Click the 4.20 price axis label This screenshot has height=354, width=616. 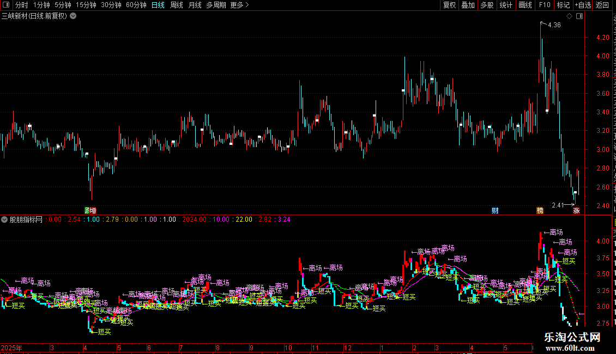coord(603,37)
